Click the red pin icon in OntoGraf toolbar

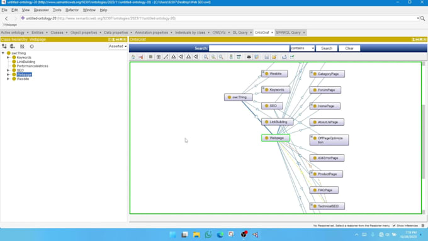click(x=141, y=57)
